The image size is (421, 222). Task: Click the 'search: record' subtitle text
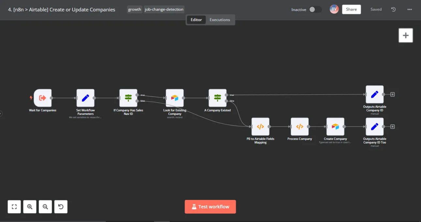click(x=175, y=117)
